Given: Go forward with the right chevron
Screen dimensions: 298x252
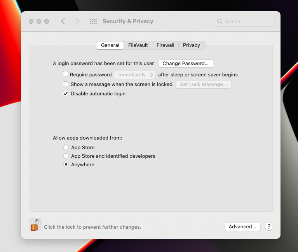Looking at the screenshot, I should (77, 21).
